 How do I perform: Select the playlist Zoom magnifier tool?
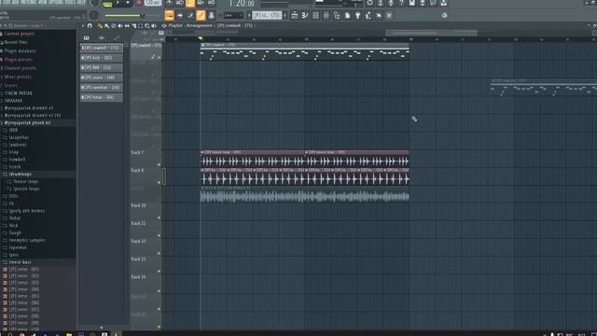click(147, 26)
